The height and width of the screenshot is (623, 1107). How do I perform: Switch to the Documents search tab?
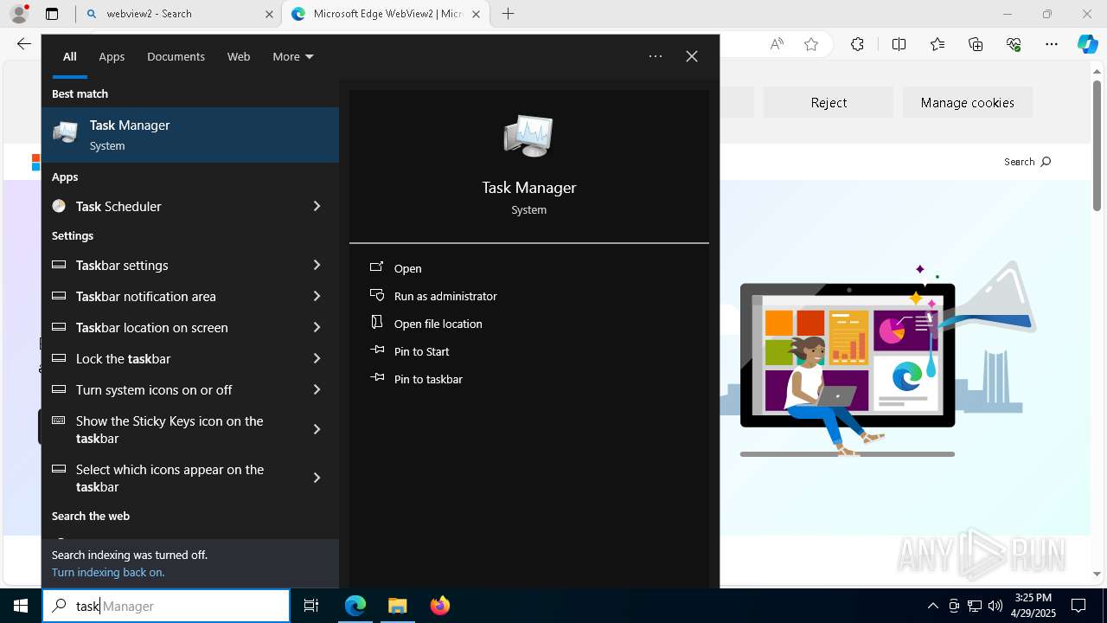(x=176, y=56)
